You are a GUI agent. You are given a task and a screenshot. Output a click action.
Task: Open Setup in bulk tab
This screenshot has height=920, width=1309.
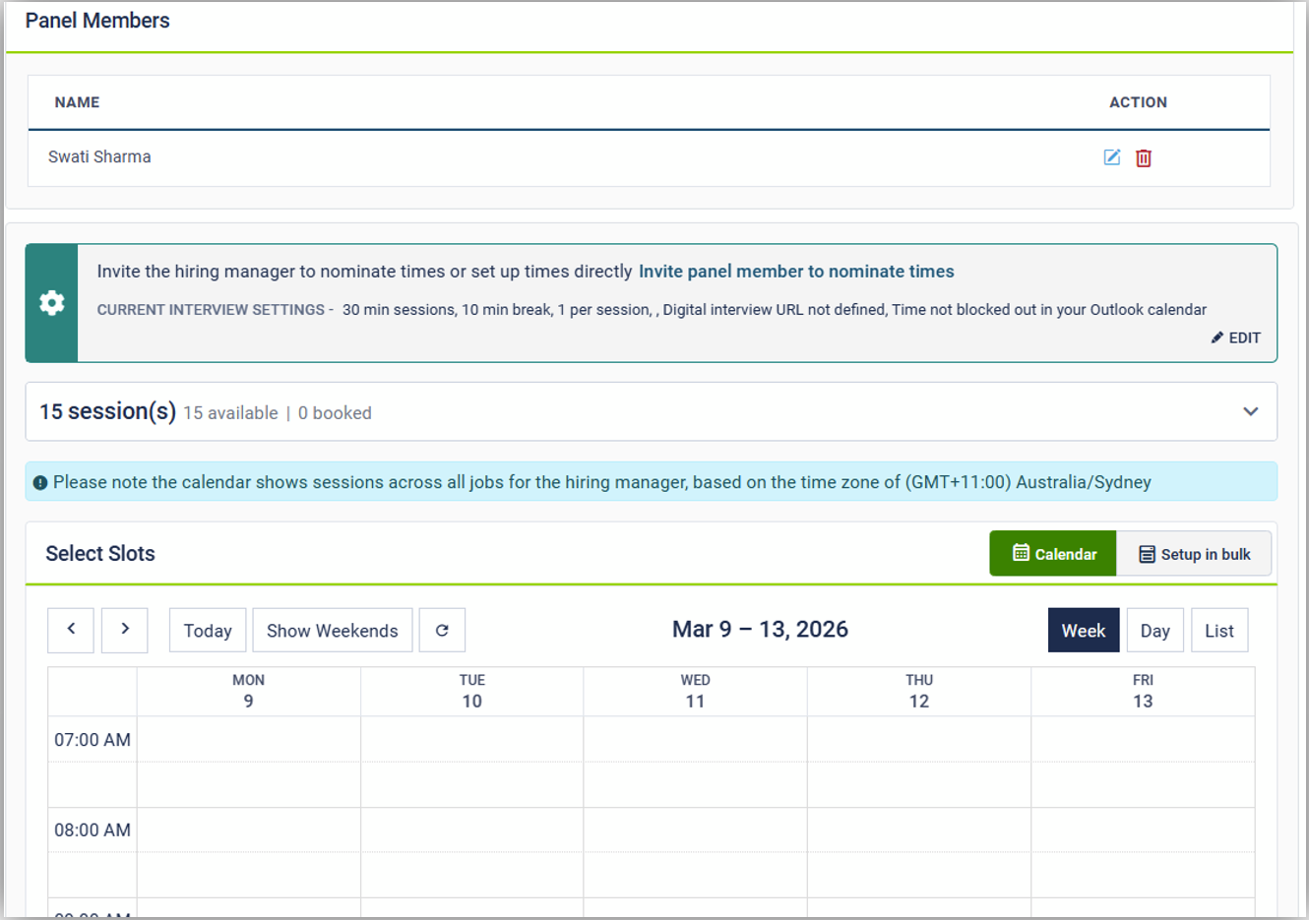[1194, 554]
